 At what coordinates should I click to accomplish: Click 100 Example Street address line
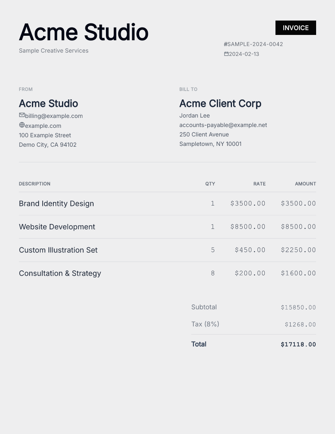(45, 135)
